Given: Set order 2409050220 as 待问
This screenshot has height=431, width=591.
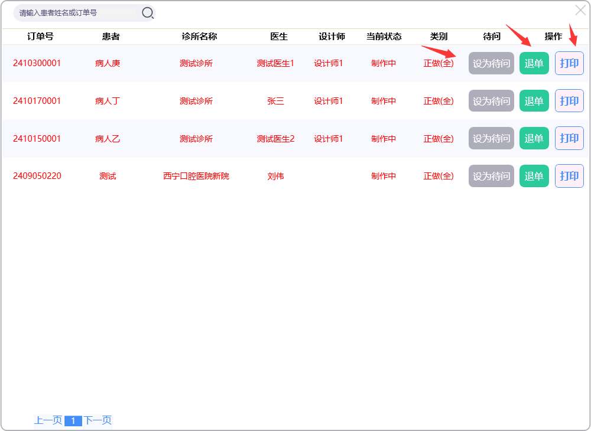Looking at the screenshot, I should pos(491,176).
